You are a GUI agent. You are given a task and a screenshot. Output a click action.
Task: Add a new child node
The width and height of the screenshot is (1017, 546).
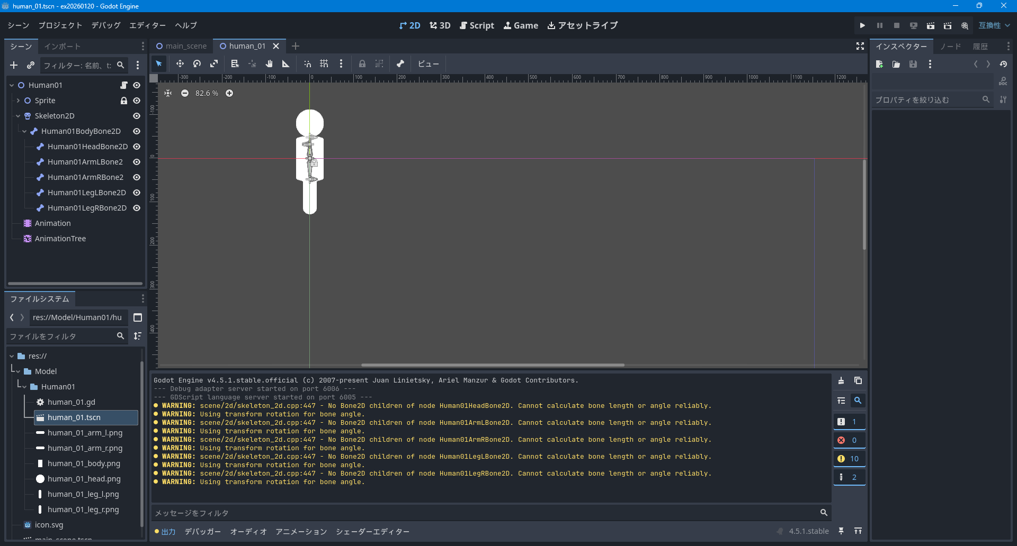(14, 65)
